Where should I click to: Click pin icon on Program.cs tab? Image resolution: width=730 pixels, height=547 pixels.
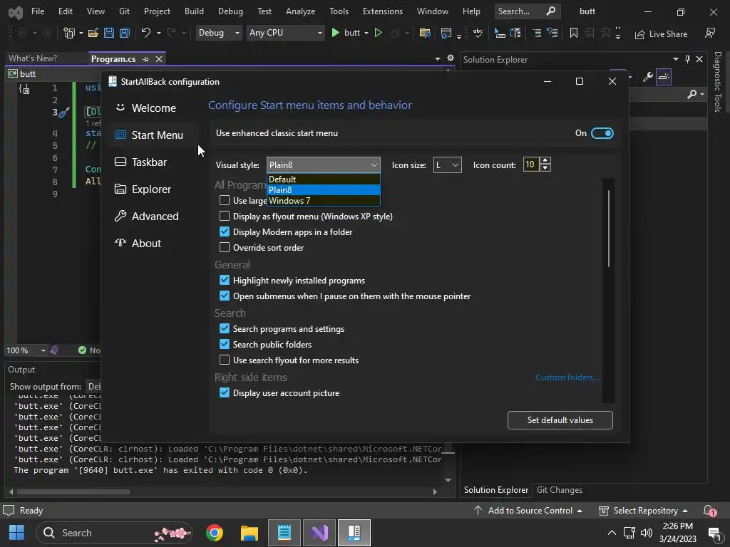(x=145, y=59)
